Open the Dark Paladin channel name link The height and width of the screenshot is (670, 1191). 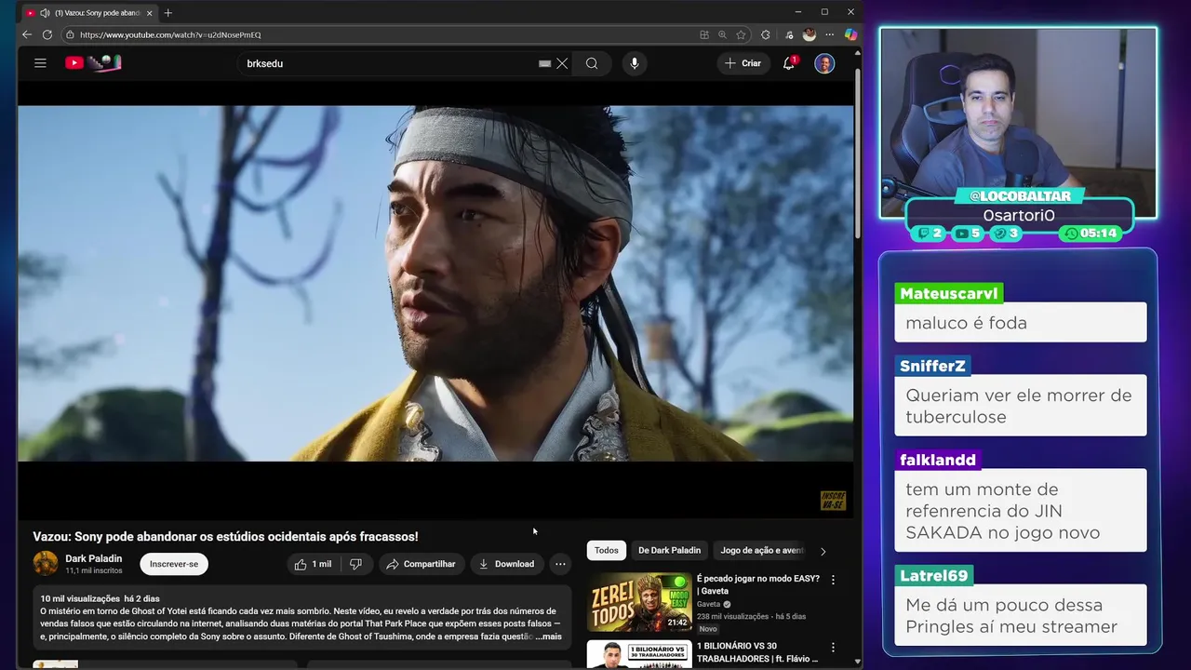(93, 558)
